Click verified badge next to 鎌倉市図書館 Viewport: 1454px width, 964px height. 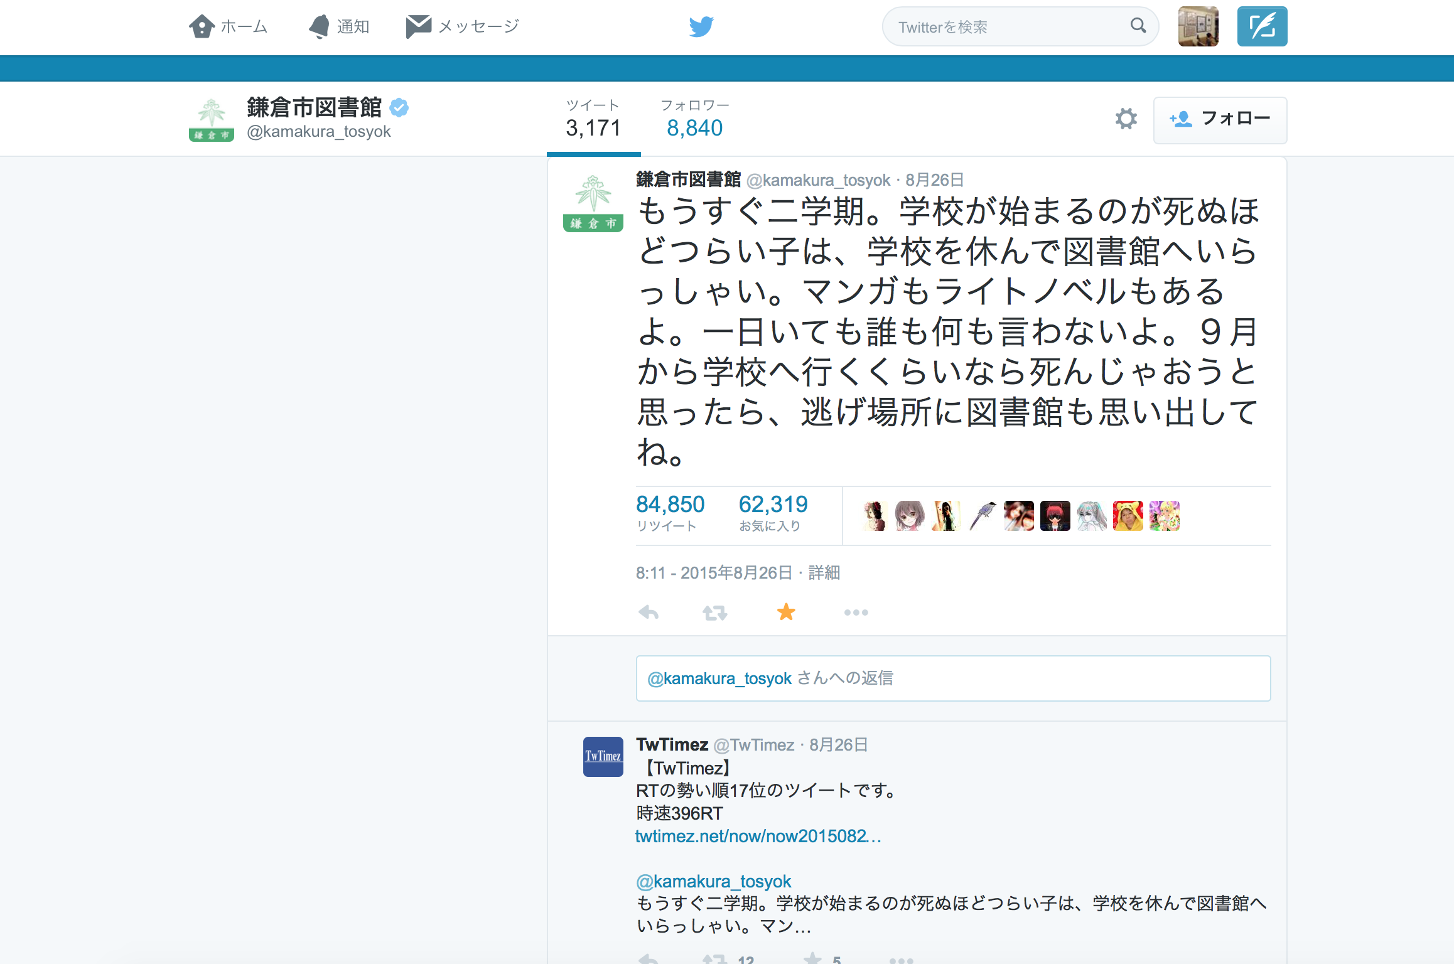(399, 108)
